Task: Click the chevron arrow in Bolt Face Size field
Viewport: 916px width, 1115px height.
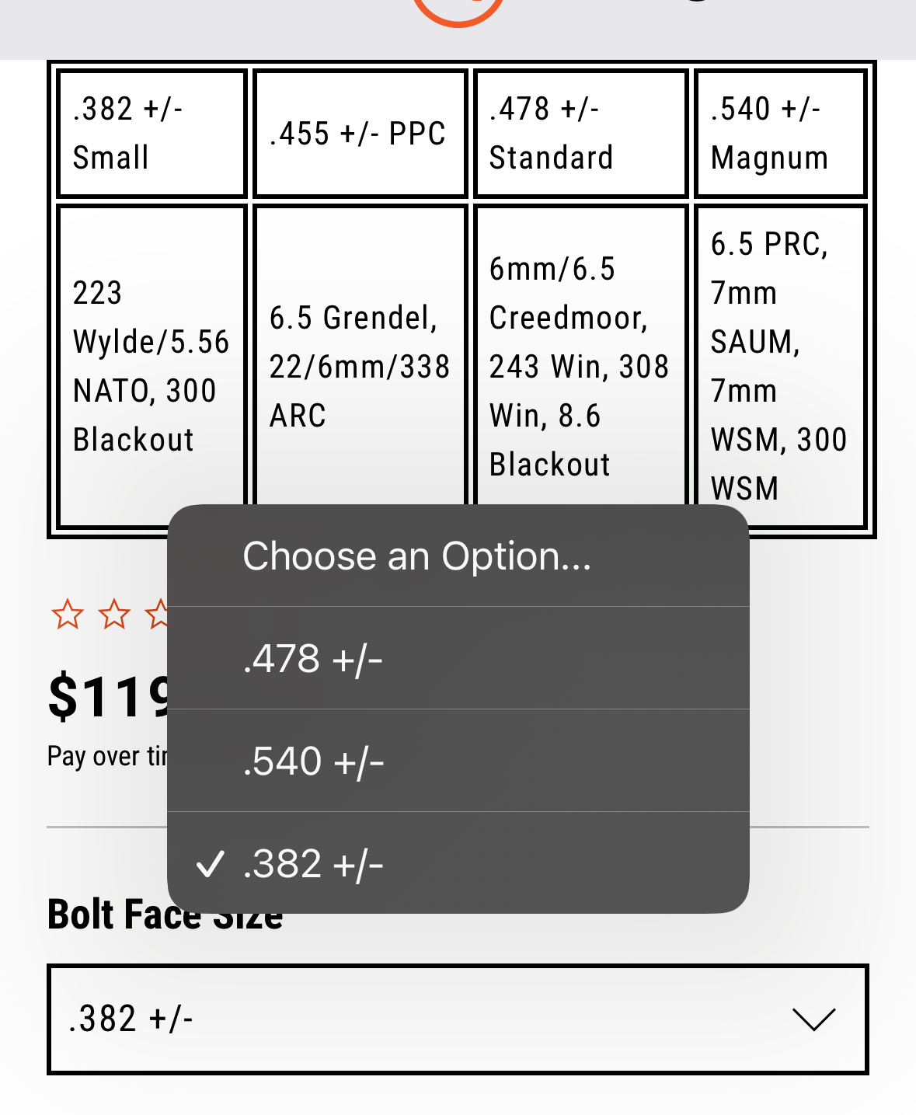Action: [813, 1019]
